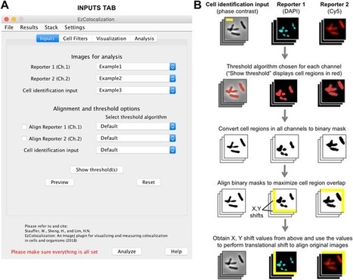Image resolution: width=353 pixels, height=280 pixels.
Task: Click the Preview button
Action: coord(60,182)
